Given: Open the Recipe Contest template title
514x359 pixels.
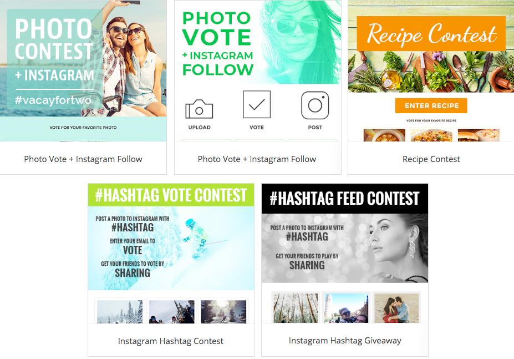Looking at the screenshot, I should click(431, 159).
